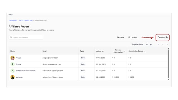Image resolution: width=178 pixels, height=100 pixels.
Task: Click Shreya's placeholder avatar icon
Action: [12, 64]
